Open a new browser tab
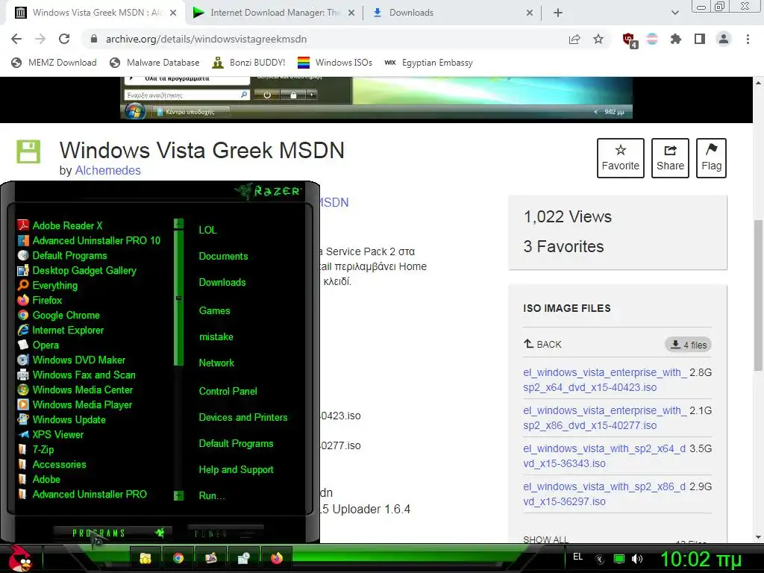This screenshot has width=764, height=573. [x=558, y=13]
